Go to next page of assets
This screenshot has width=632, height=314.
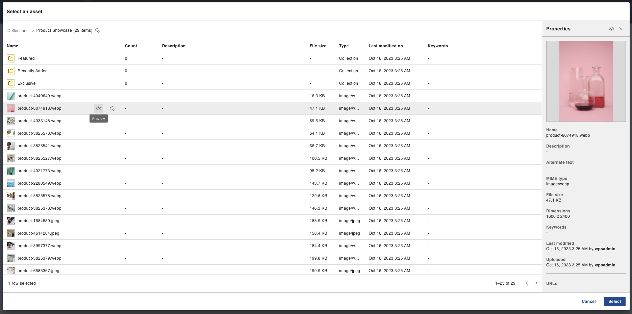(536, 283)
